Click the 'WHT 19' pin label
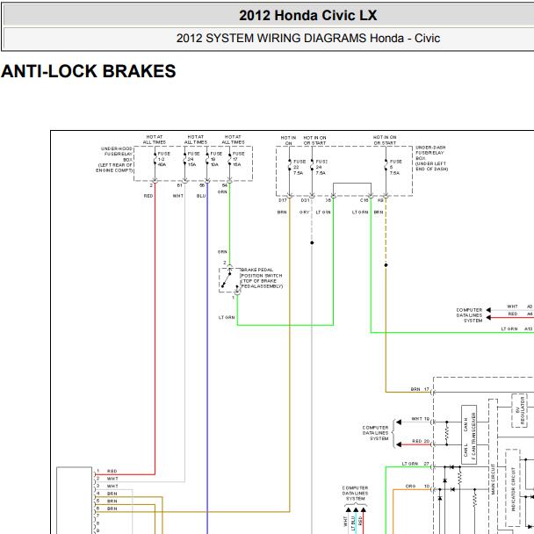The height and width of the screenshot is (534, 534). pos(420,419)
